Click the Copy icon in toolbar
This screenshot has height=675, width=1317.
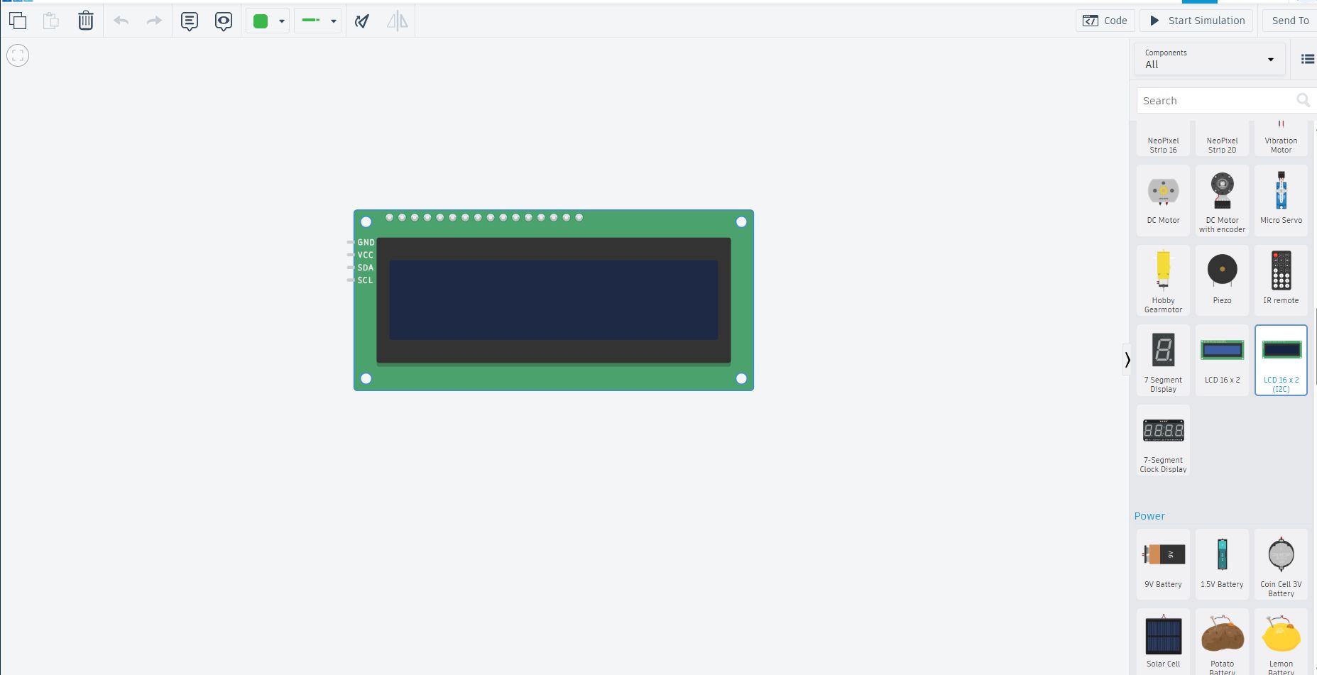pyautogui.click(x=18, y=21)
